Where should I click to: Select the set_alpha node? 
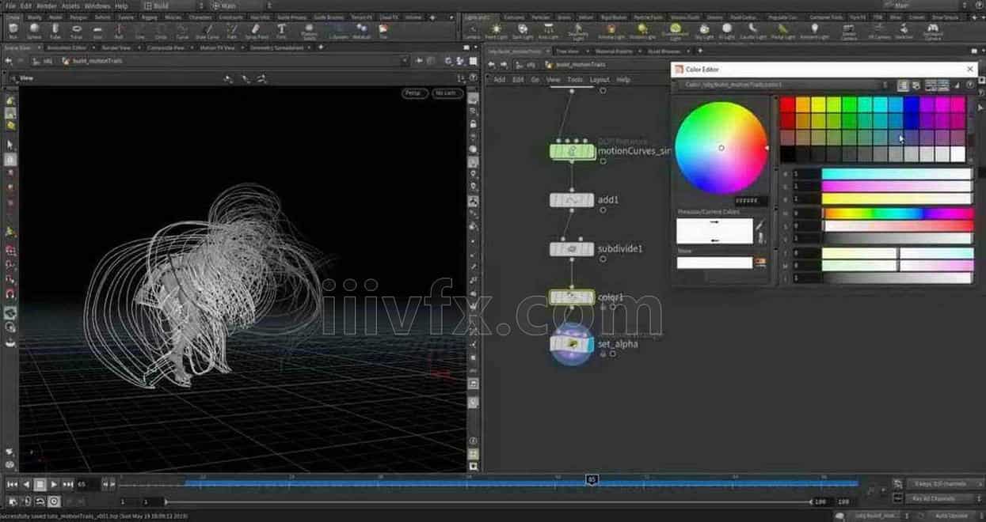(572, 344)
